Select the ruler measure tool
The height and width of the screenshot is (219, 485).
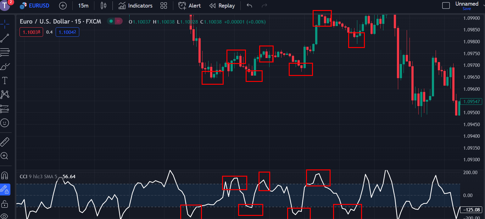point(5,142)
